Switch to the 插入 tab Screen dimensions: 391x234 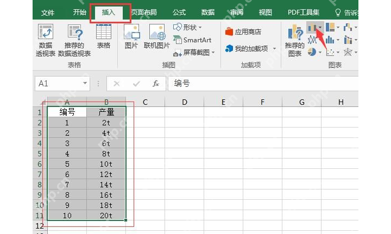(109, 12)
